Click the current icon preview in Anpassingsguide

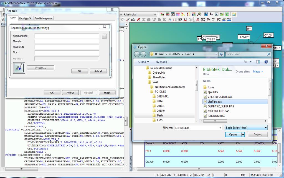pos(19,68)
